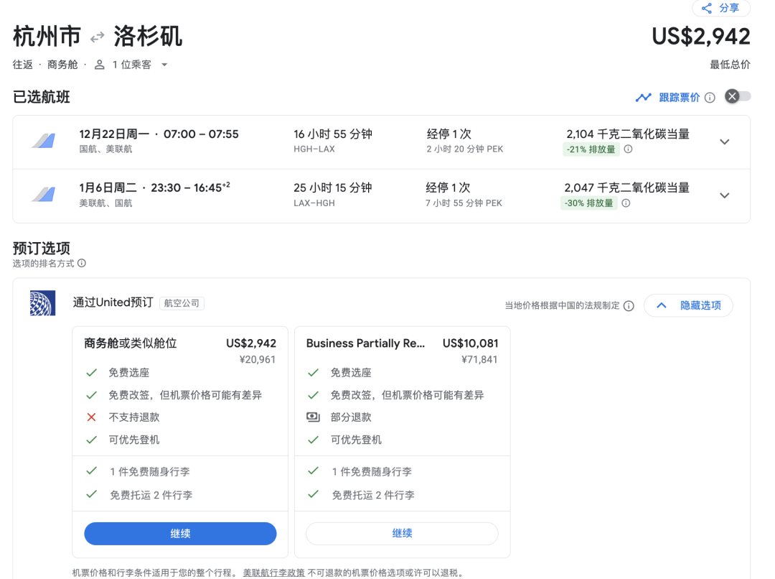Click info icon beside -21% 排放量
This screenshot has height=579, width=775.
pyautogui.click(x=628, y=149)
